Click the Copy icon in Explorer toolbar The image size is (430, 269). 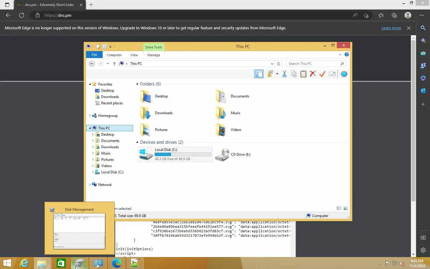click(294, 74)
